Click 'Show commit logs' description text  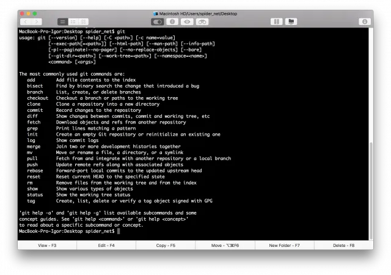click(77, 141)
